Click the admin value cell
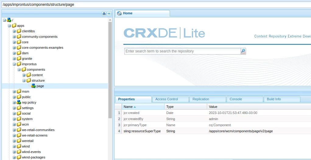 (x=214, y=119)
